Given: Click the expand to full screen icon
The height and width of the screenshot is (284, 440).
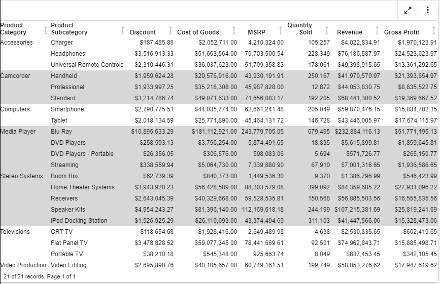Looking at the screenshot, I should point(408,10).
